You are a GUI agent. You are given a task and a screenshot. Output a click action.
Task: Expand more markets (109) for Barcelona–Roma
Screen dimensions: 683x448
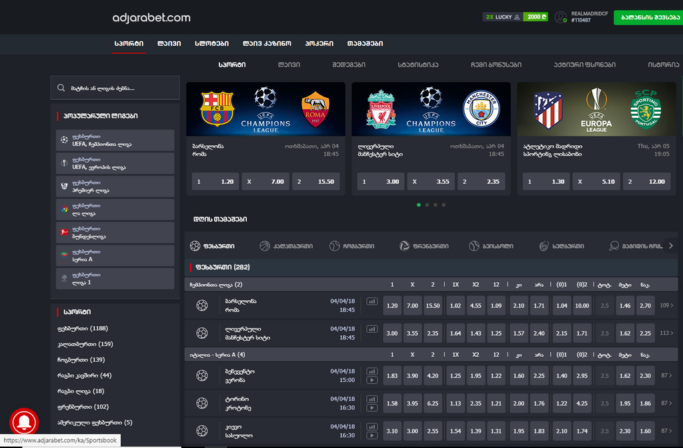pyautogui.click(x=666, y=306)
